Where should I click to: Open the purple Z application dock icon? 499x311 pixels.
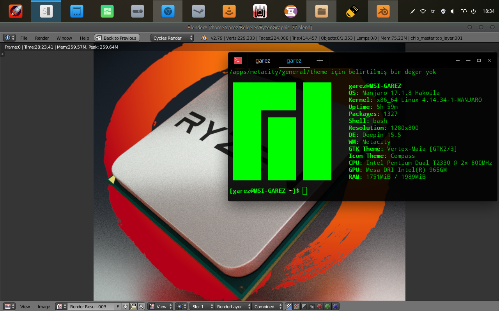point(290,11)
